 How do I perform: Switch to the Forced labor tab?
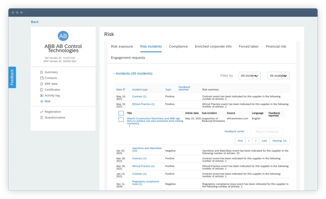(248, 47)
